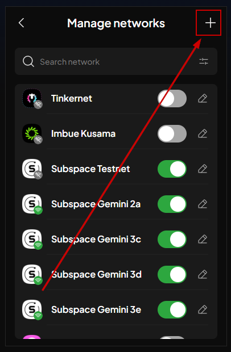Go back using the left arrow
The width and height of the screenshot is (231, 352).
[22, 23]
